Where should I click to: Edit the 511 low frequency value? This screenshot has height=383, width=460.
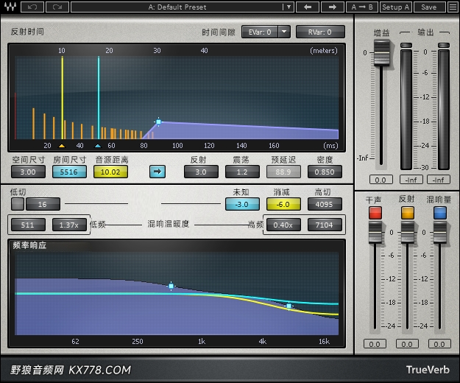(28, 225)
